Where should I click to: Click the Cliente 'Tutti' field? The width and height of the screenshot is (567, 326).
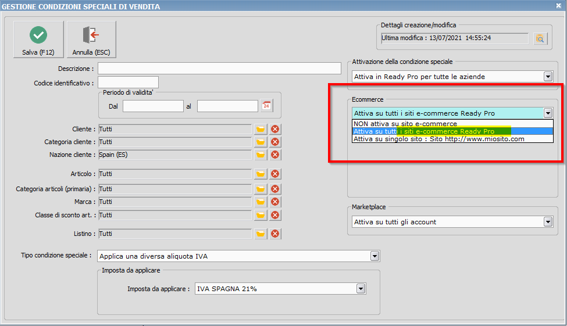point(175,129)
